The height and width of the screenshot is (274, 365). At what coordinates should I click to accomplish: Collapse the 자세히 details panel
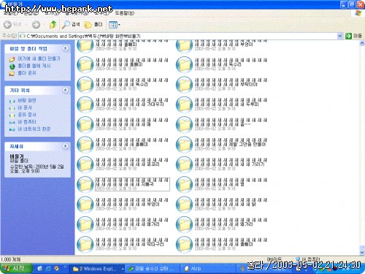(65, 146)
